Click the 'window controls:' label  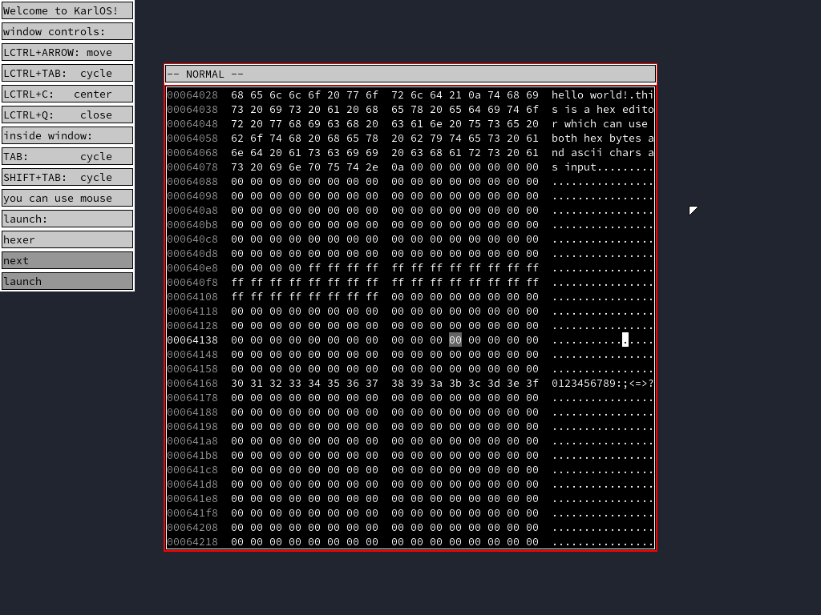click(67, 31)
